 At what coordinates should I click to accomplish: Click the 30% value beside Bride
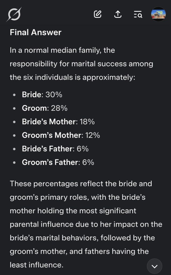tap(54, 95)
